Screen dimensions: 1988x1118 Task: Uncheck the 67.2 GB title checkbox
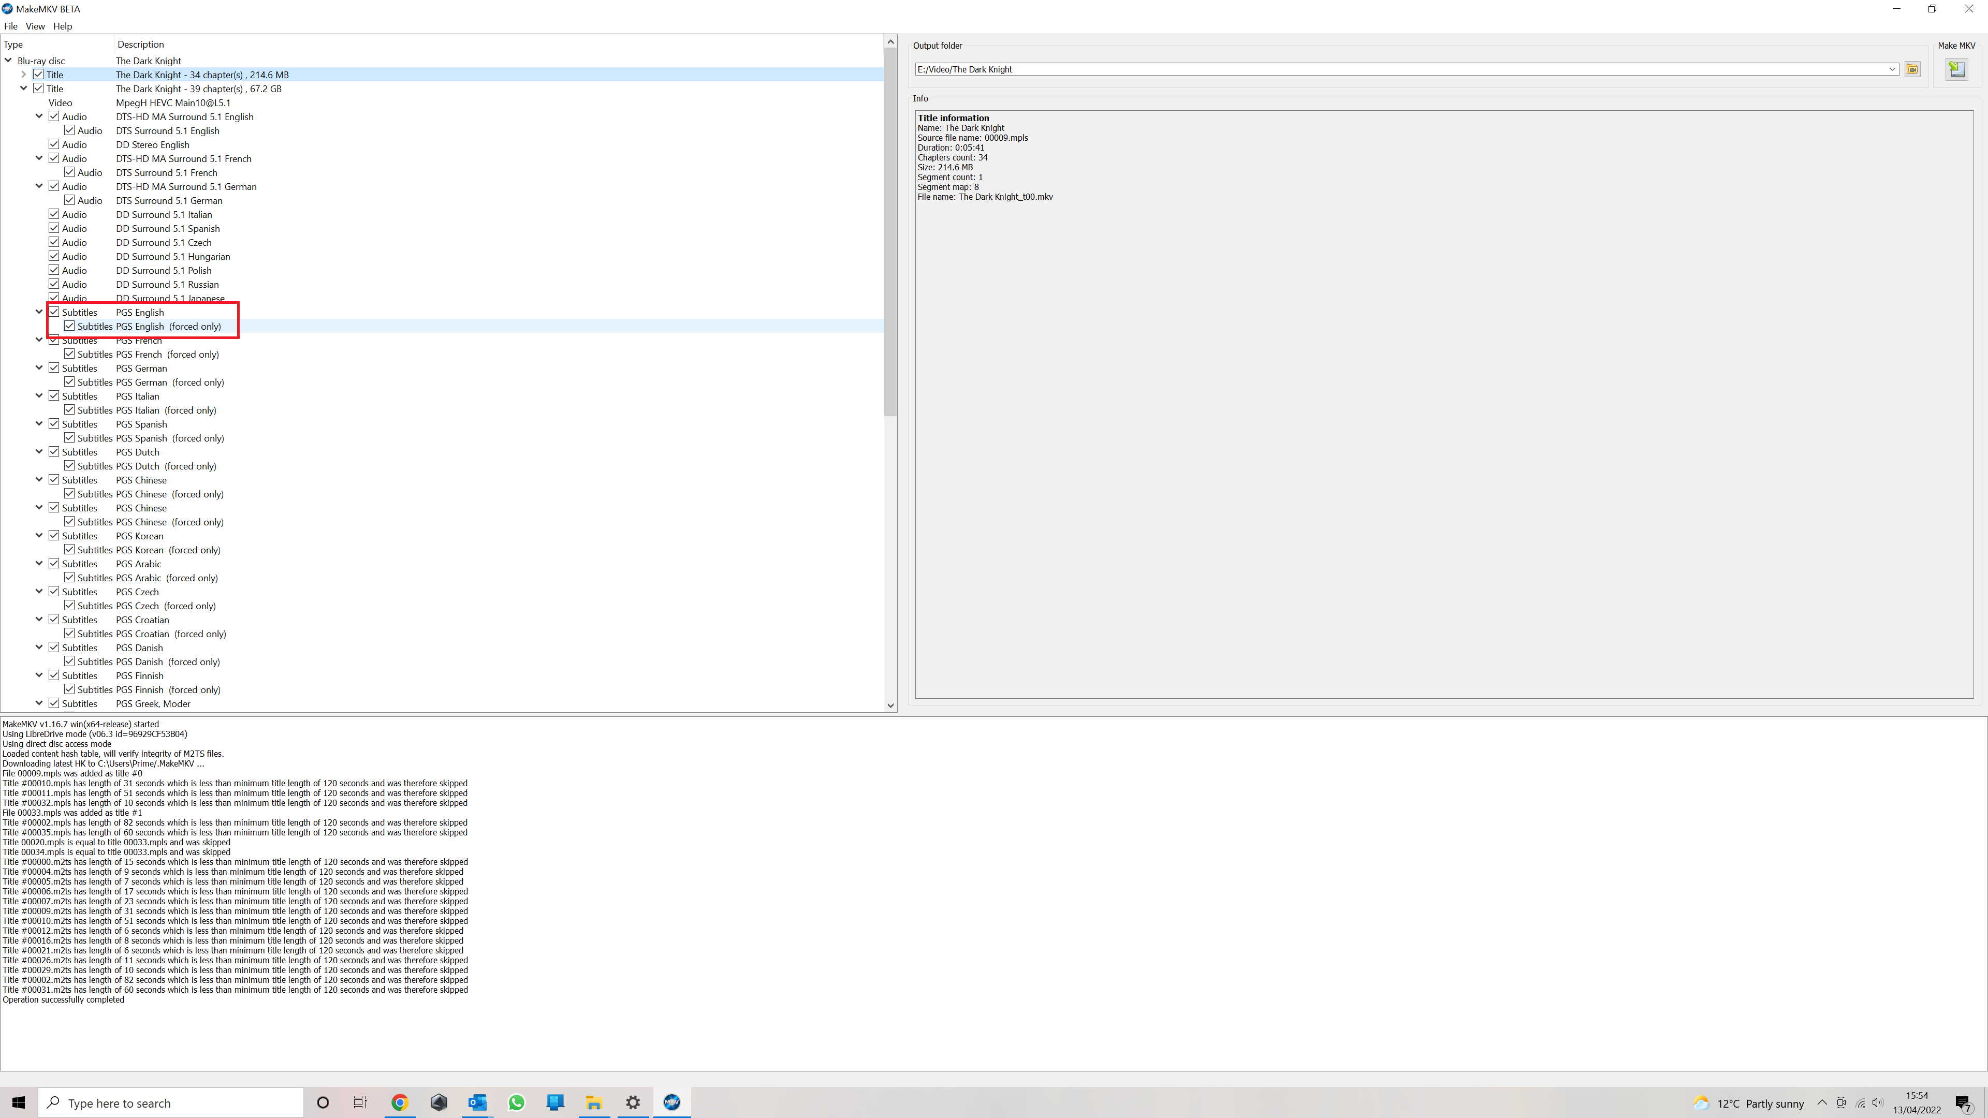tap(39, 89)
